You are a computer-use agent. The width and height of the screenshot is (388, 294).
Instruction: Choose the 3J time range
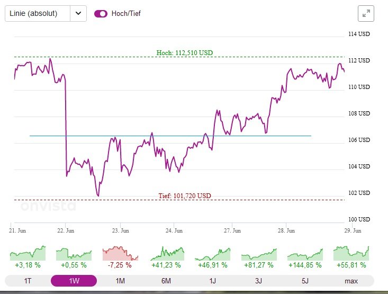pos(258,281)
